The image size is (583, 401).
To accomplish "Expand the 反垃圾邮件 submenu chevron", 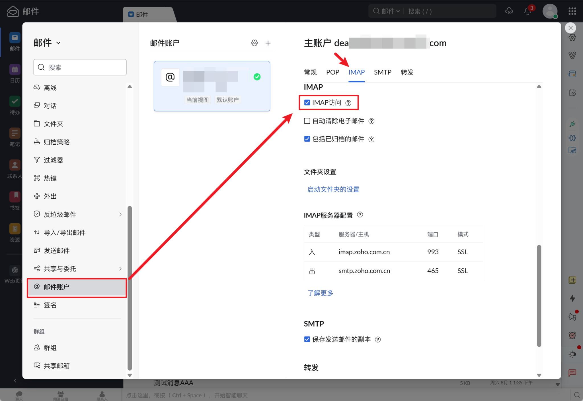I will [120, 214].
